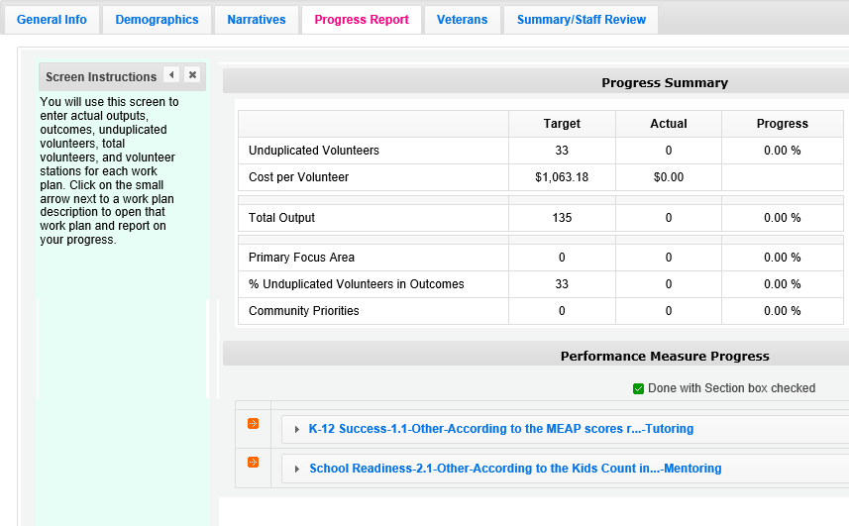Open the Veterans tab
The height and width of the screenshot is (526, 849).
pyautogui.click(x=463, y=20)
